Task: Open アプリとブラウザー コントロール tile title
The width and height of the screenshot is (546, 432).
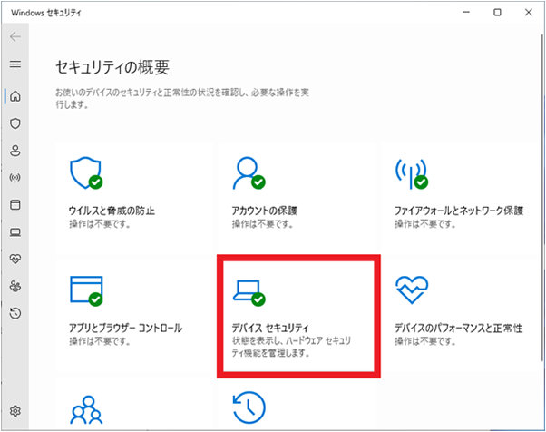Action: tap(126, 328)
